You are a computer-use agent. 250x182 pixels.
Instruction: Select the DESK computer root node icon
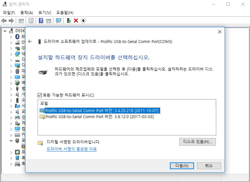tap(11, 31)
